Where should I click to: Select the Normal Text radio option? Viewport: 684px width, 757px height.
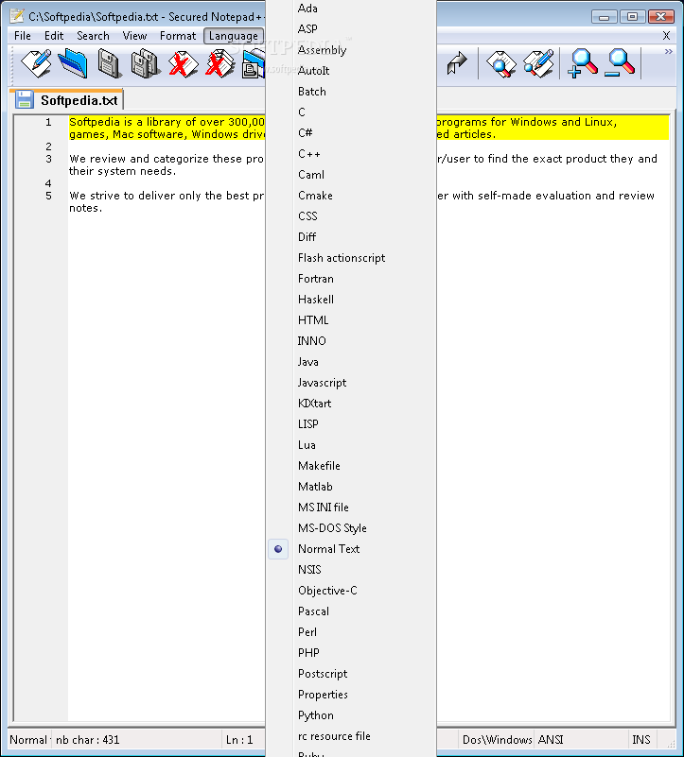tap(278, 549)
